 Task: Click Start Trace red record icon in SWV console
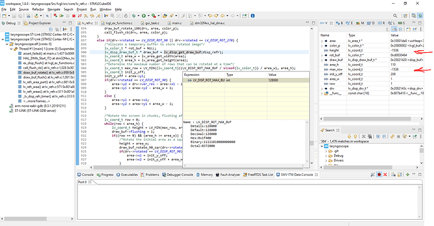click(379, 175)
